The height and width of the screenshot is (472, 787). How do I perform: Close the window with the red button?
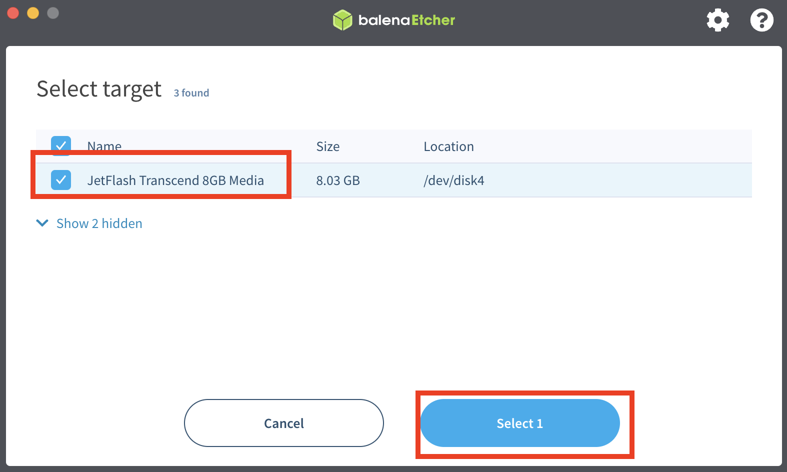click(13, 13)
